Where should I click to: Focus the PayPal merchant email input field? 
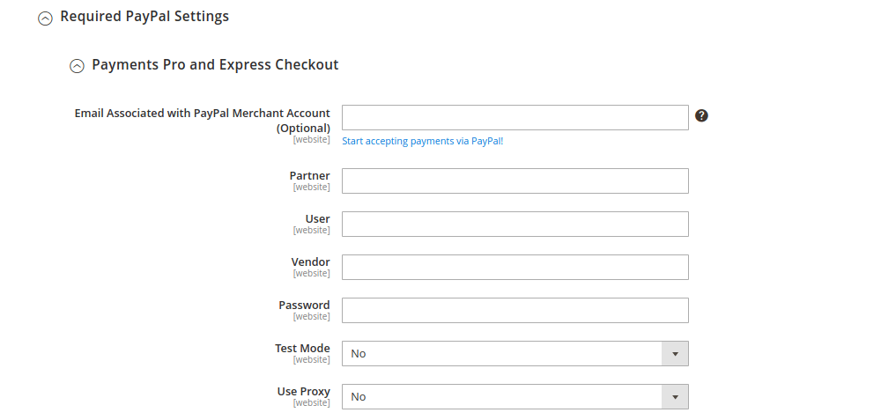click(x=515, y=117)
